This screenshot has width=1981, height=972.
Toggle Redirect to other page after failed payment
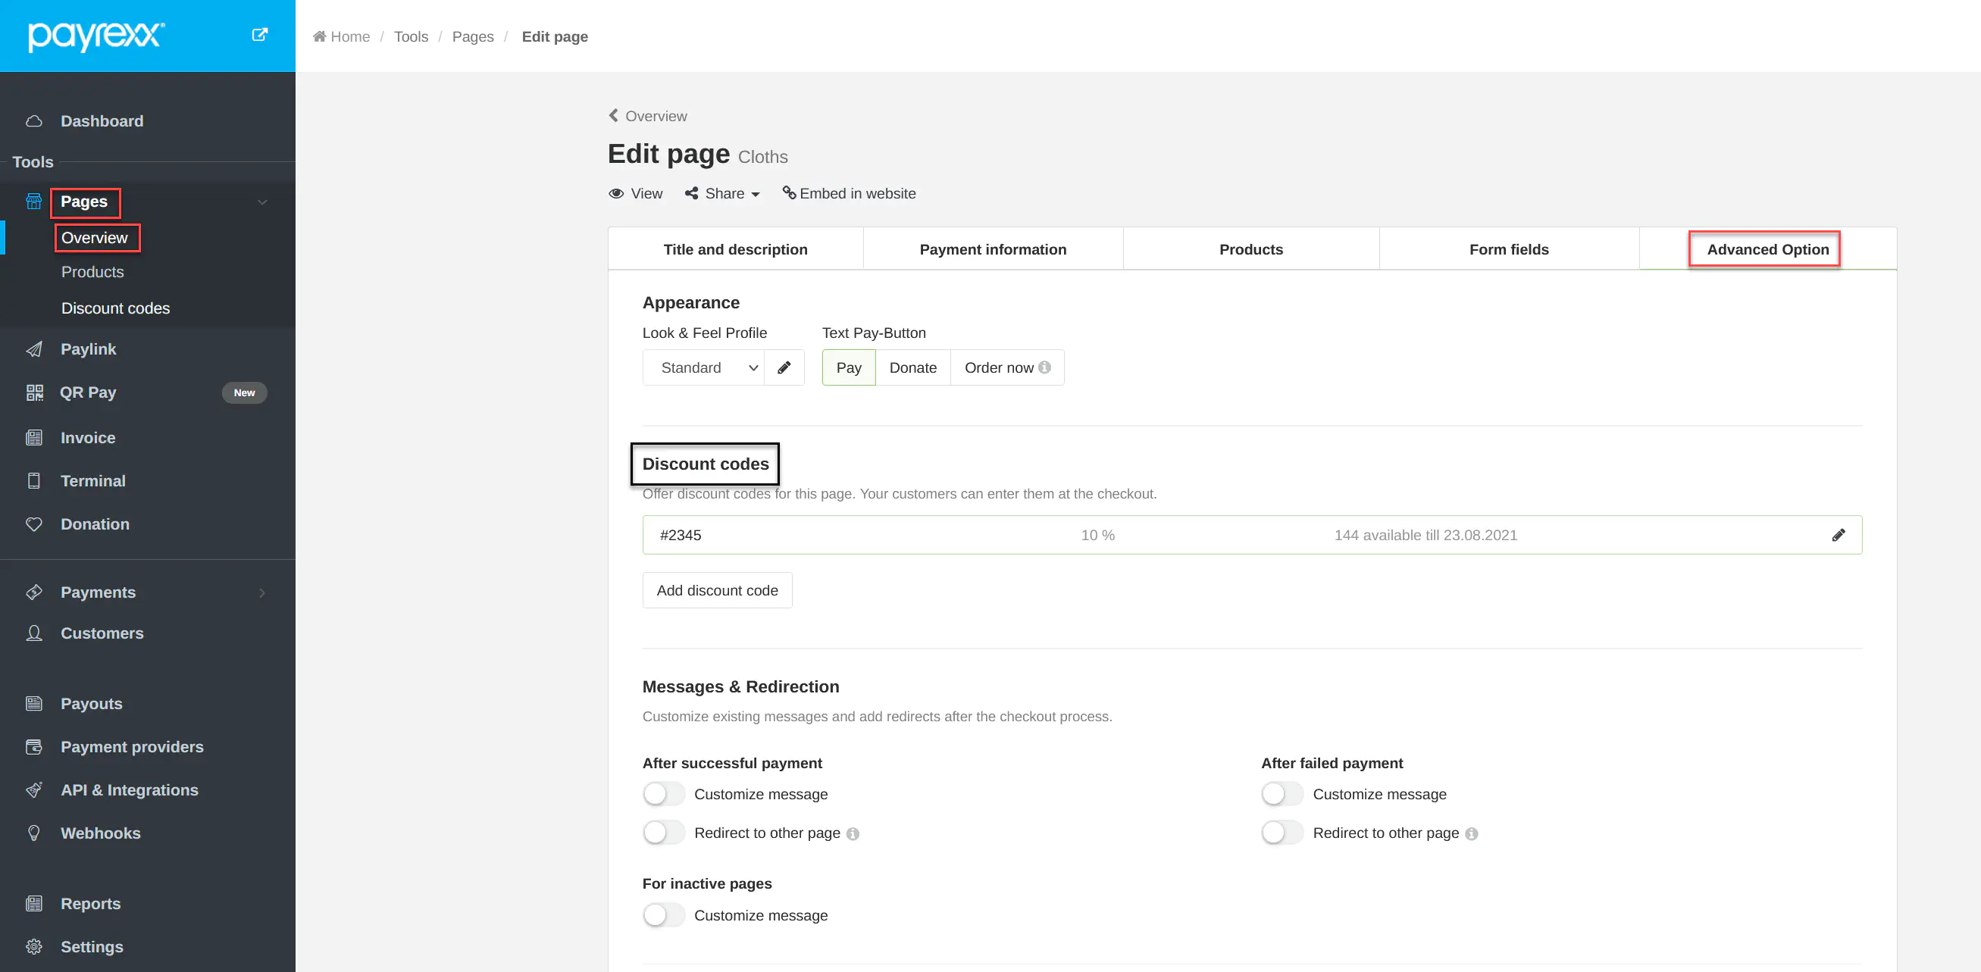point(1282,833)
